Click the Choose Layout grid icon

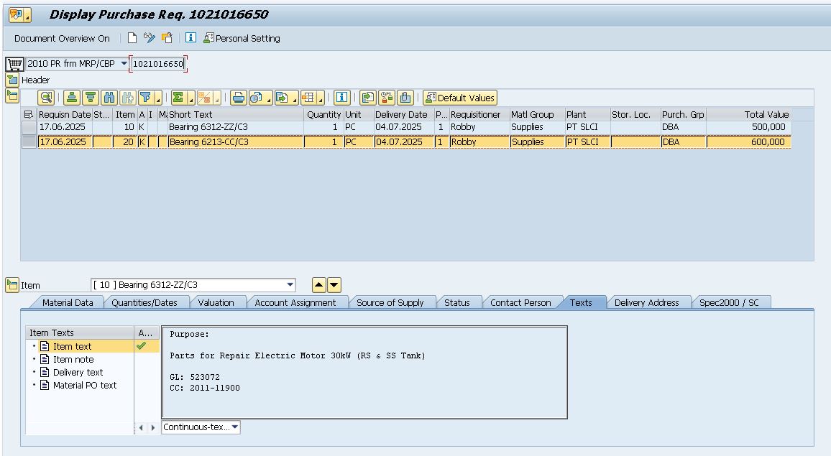pos(308,98)
